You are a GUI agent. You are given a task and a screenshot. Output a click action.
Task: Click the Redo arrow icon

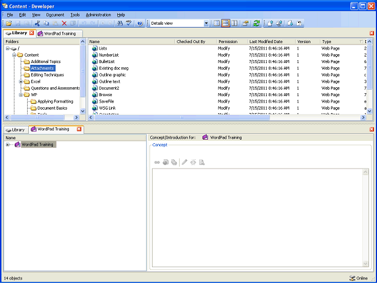(x=93, y=24)
